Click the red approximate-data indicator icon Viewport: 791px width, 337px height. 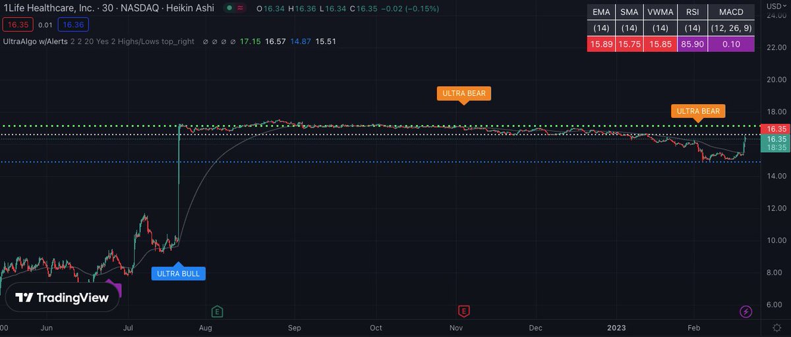pyautogui.click(x=241, y=9)
